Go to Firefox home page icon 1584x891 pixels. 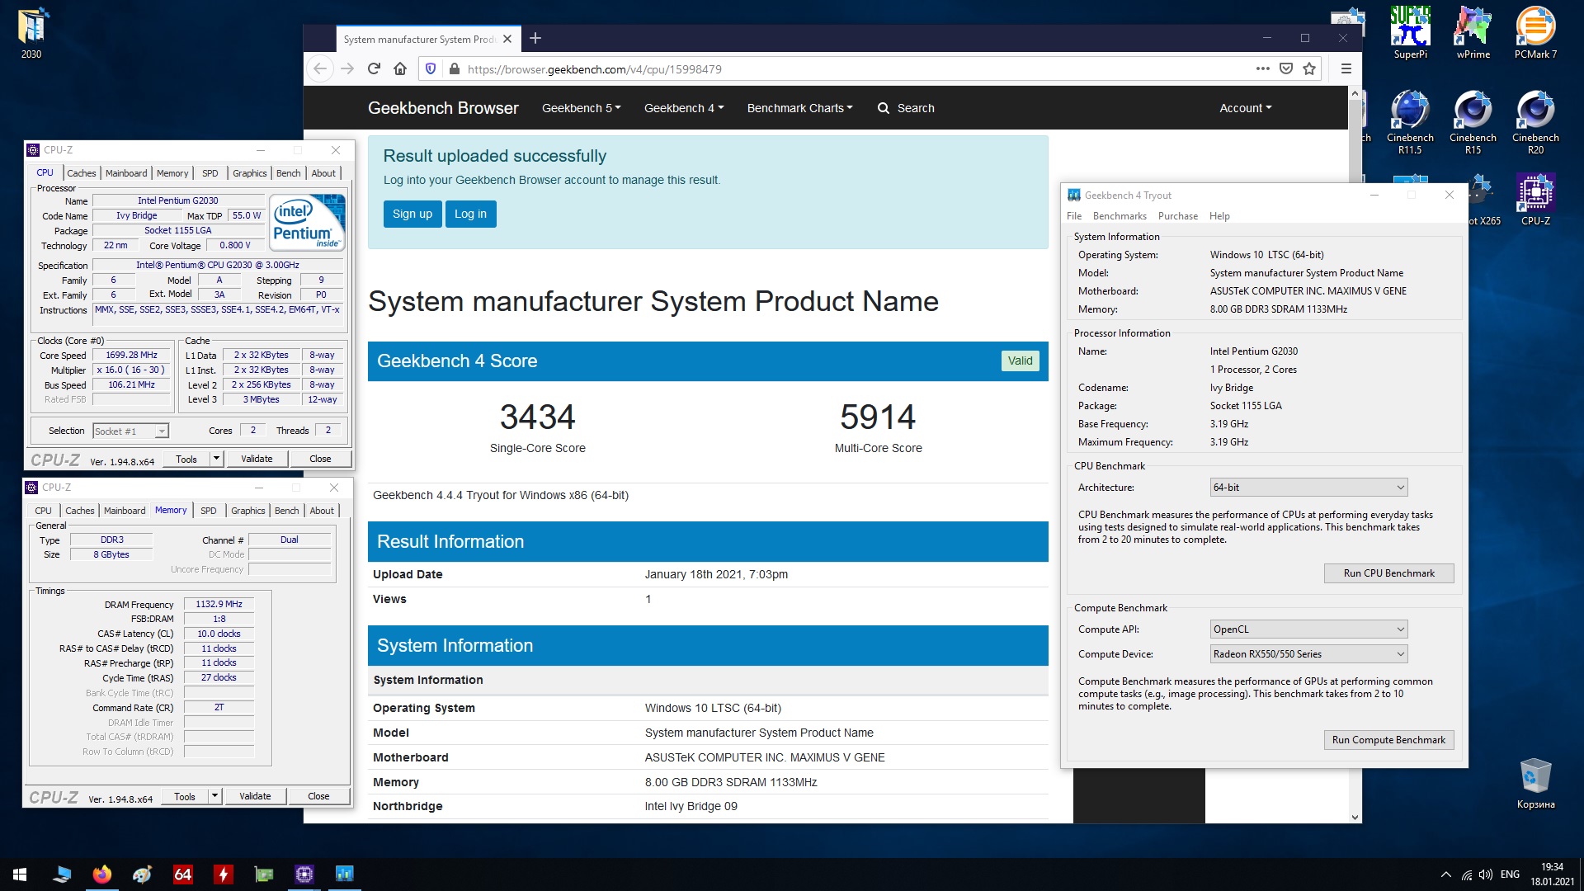pos(400,68)
